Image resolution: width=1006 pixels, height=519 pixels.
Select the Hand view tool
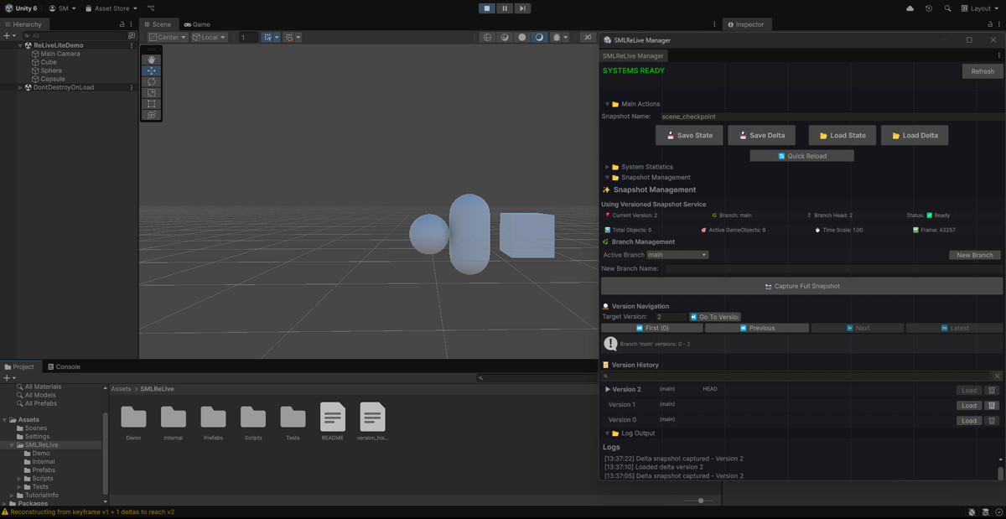(152, 60)
